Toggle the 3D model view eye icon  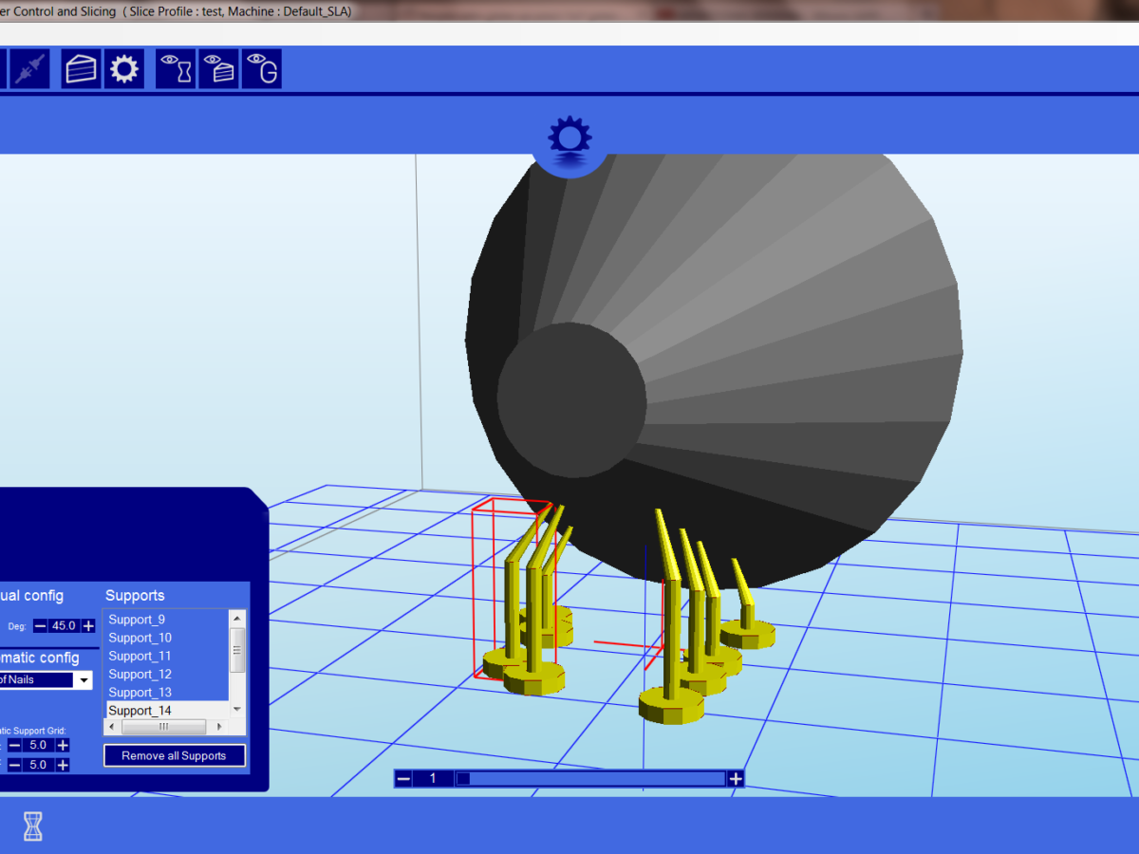coord(176,70)
